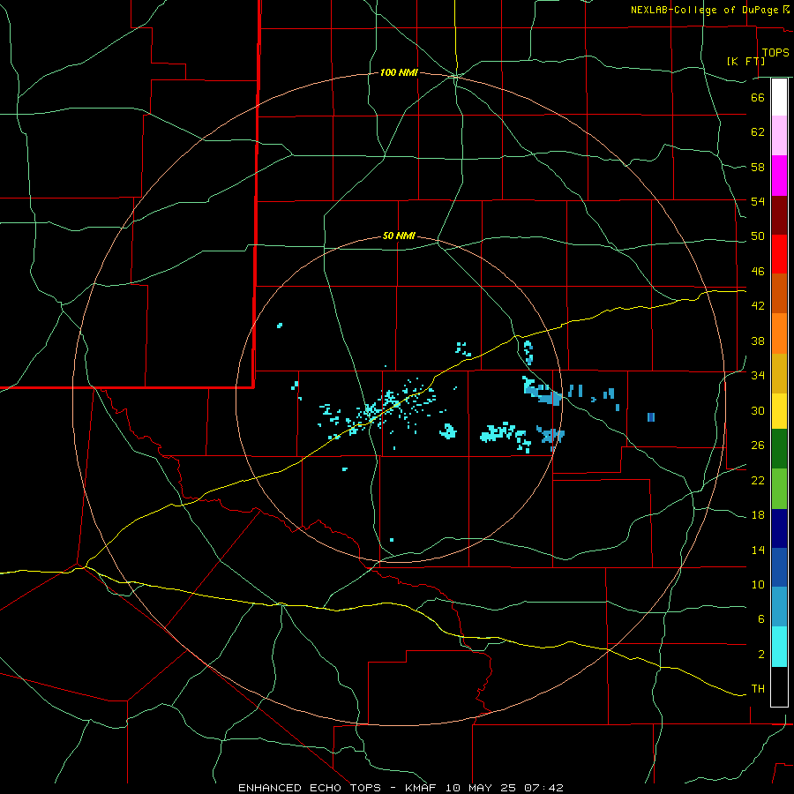794x794 pixels.
Task: Click the 10 MAY 25 date stamp
Action: (481, 788)
